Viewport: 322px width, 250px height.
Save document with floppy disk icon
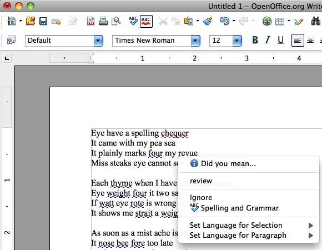tap(43, 21)
